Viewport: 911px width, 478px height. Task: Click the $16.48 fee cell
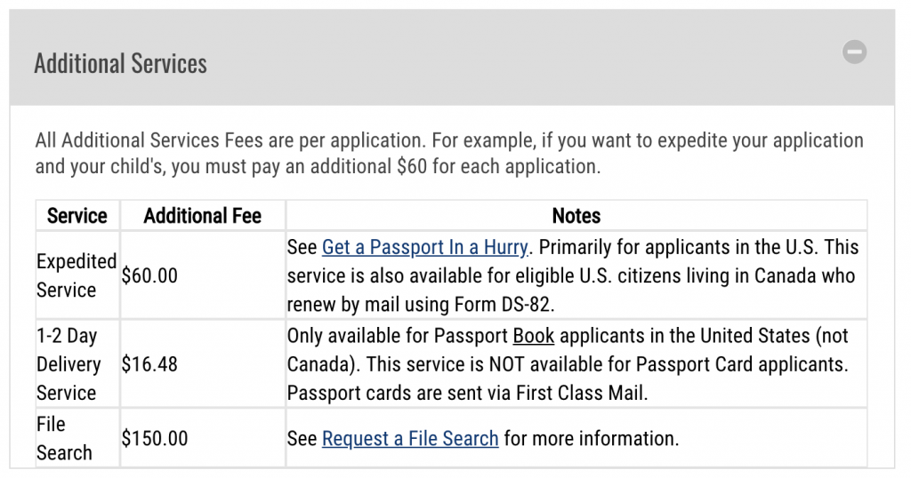(x=149, y=364)
